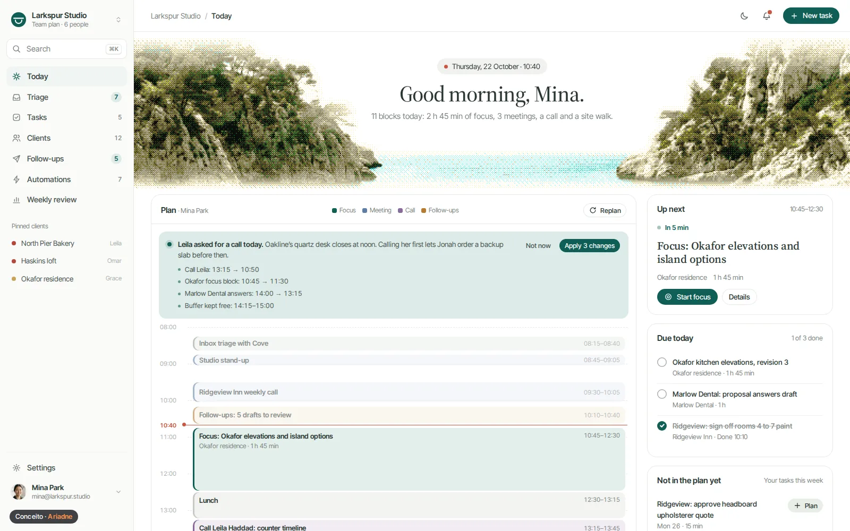Viewport: 850px width, 531px height.
Task: Toggle dark mode moon icon
Action: tap(744, 16)
